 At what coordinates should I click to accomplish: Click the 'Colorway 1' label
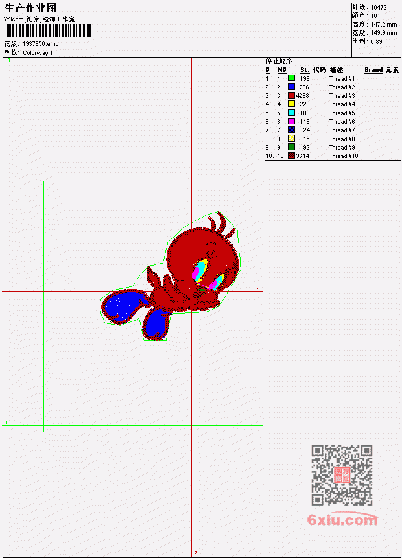click(x=38, y=53)
